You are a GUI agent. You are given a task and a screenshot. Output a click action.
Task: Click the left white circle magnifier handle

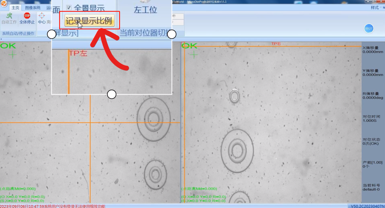tap(52, 34)
